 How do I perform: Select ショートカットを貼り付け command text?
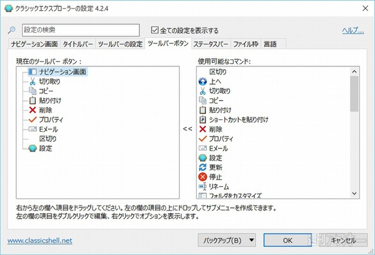tap(239, 119)
